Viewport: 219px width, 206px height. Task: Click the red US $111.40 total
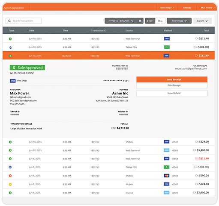[x=202, y=159]
